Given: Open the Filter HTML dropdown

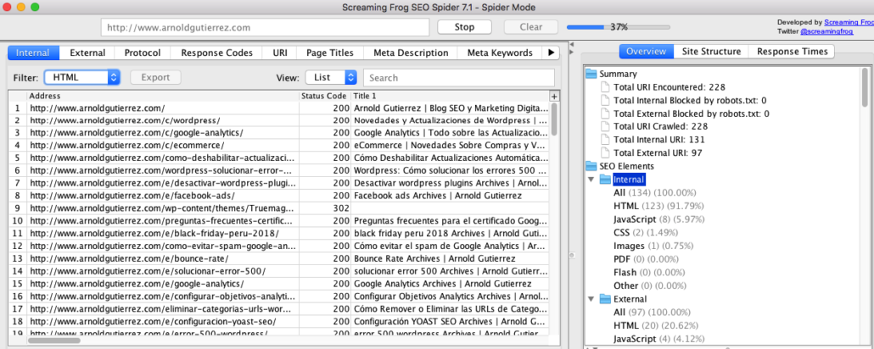Looking at the screenshot, I should pyautogui.click(x=82, y=77).
